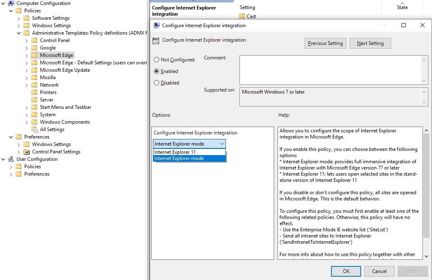Click the System folder icon
The image size is (432, 280).
click(x=34, y=115)
